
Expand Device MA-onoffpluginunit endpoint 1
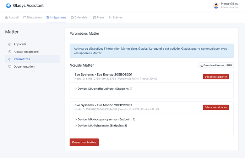[x=104, y=89]
